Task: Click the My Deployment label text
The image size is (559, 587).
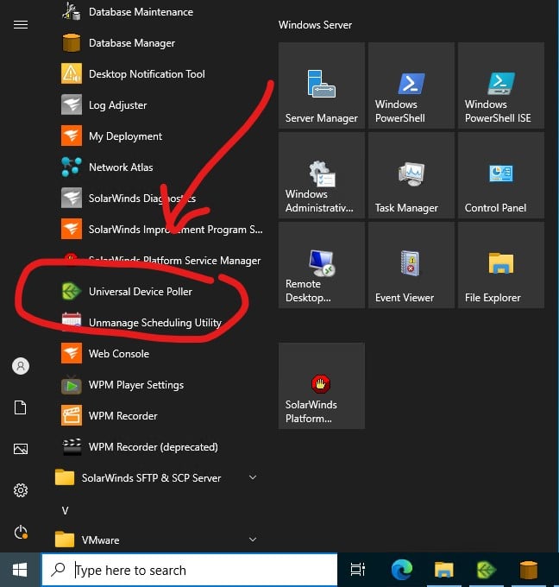Action: (125, 136)
